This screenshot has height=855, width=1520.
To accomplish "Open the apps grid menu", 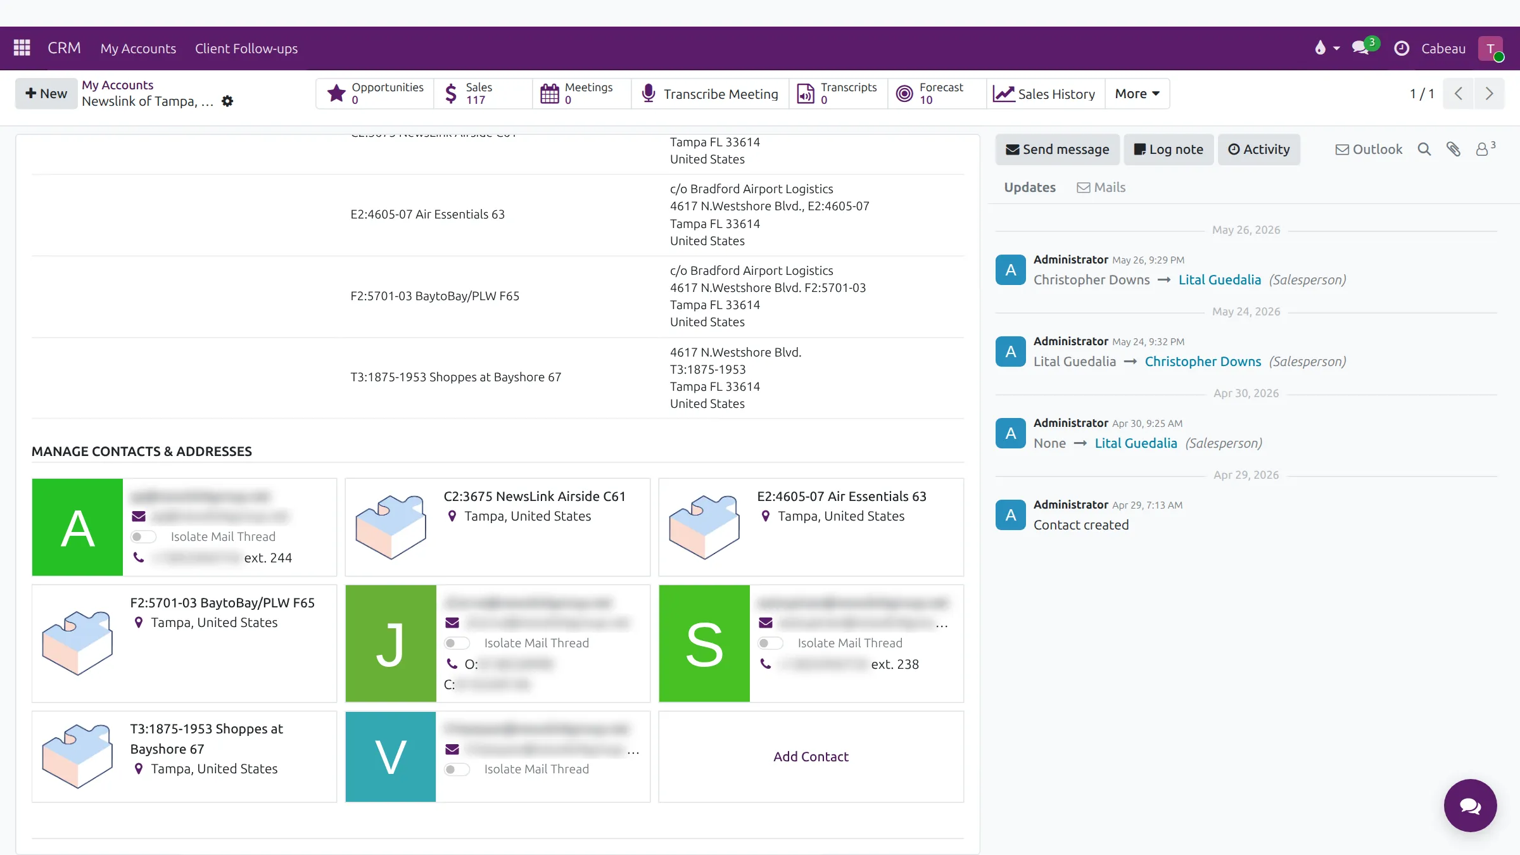I will point(22,48).
